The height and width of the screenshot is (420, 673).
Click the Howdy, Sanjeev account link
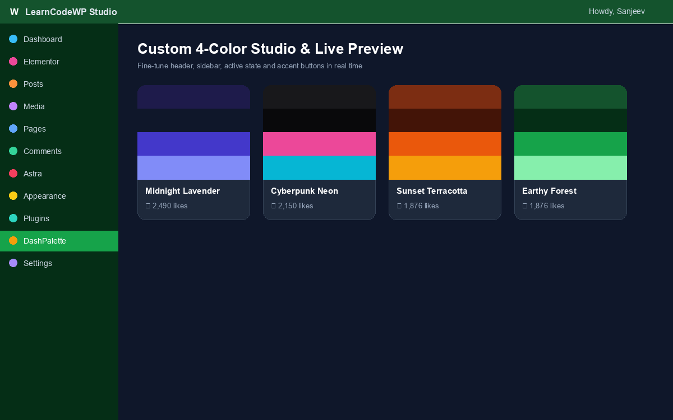617,11
